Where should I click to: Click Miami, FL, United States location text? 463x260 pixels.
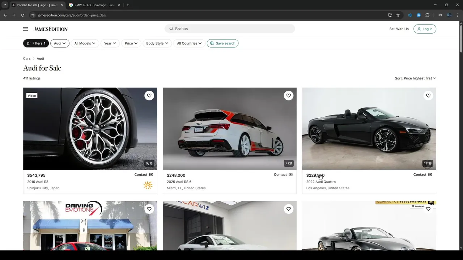[186, 188]
